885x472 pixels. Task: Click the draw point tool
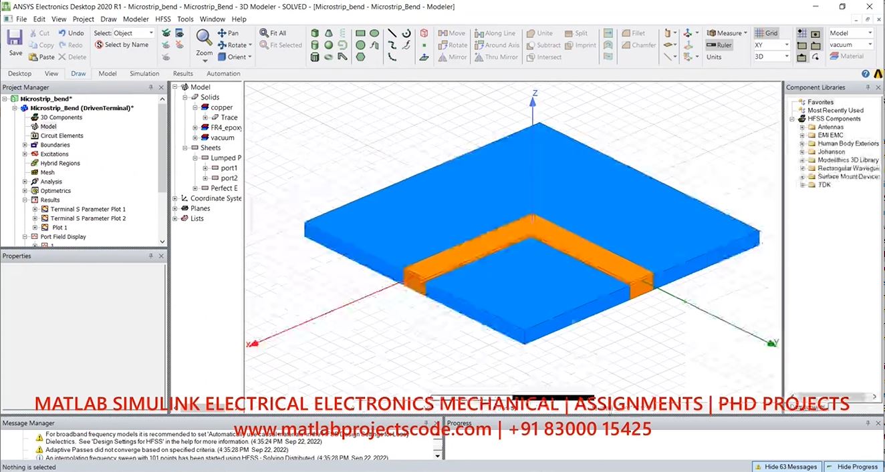[x=424, y=45]
